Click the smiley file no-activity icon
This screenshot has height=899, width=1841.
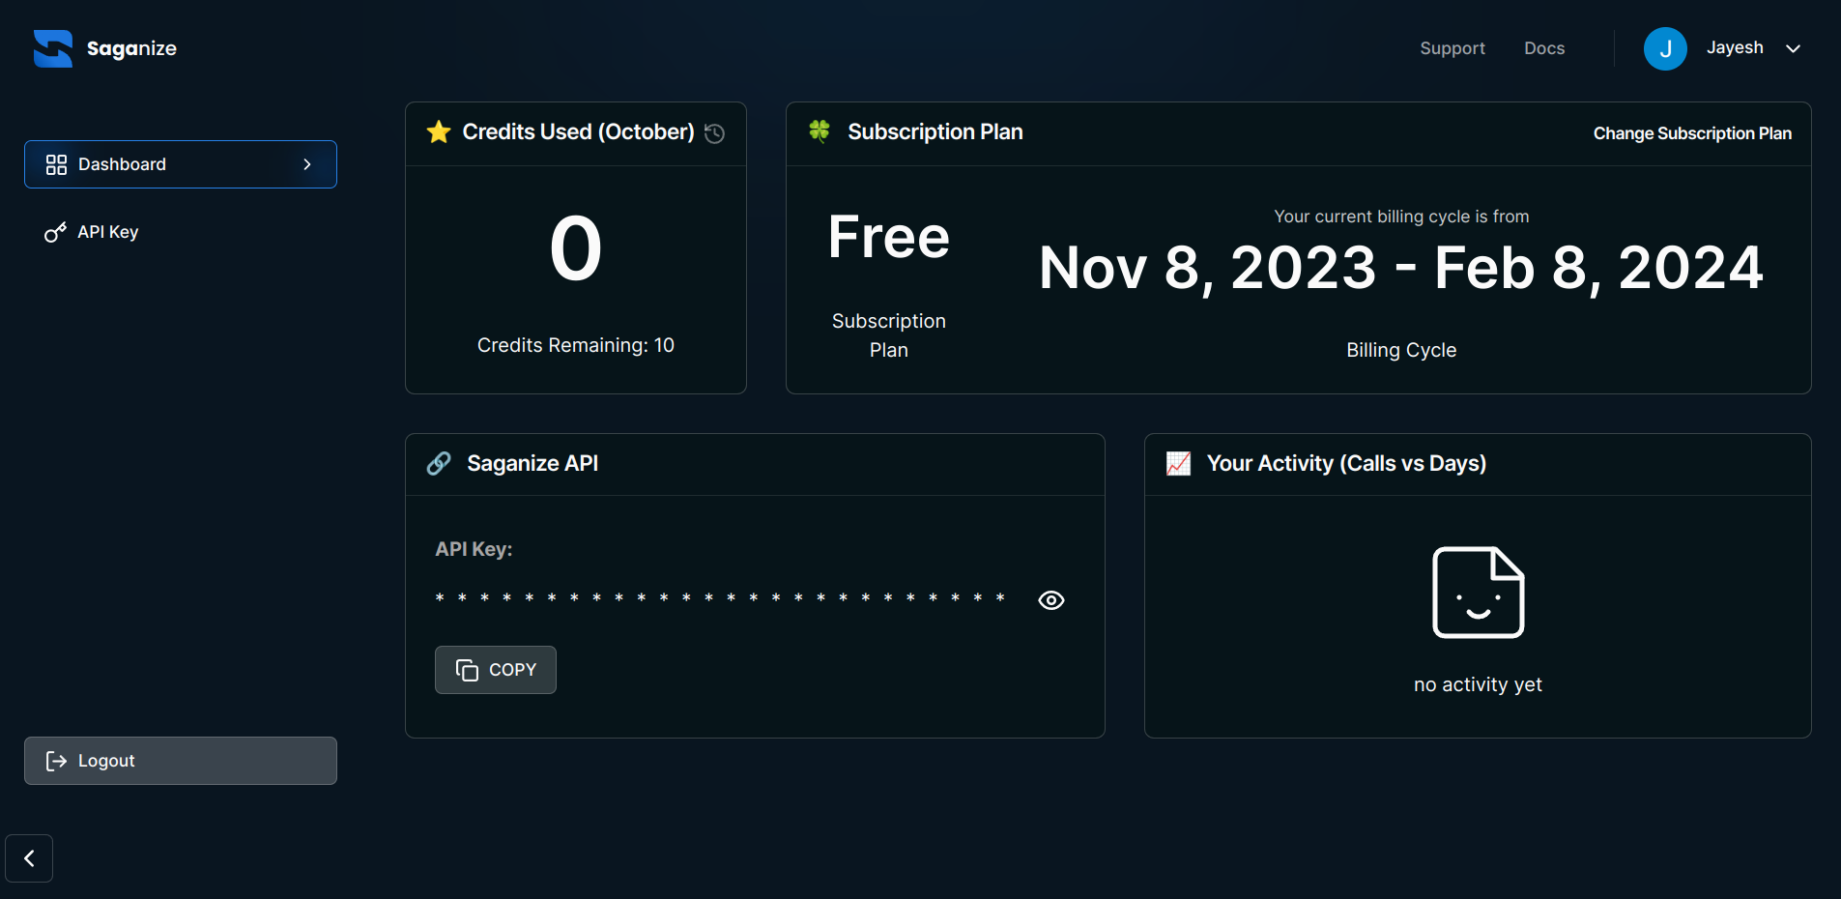pos(1478,593)
